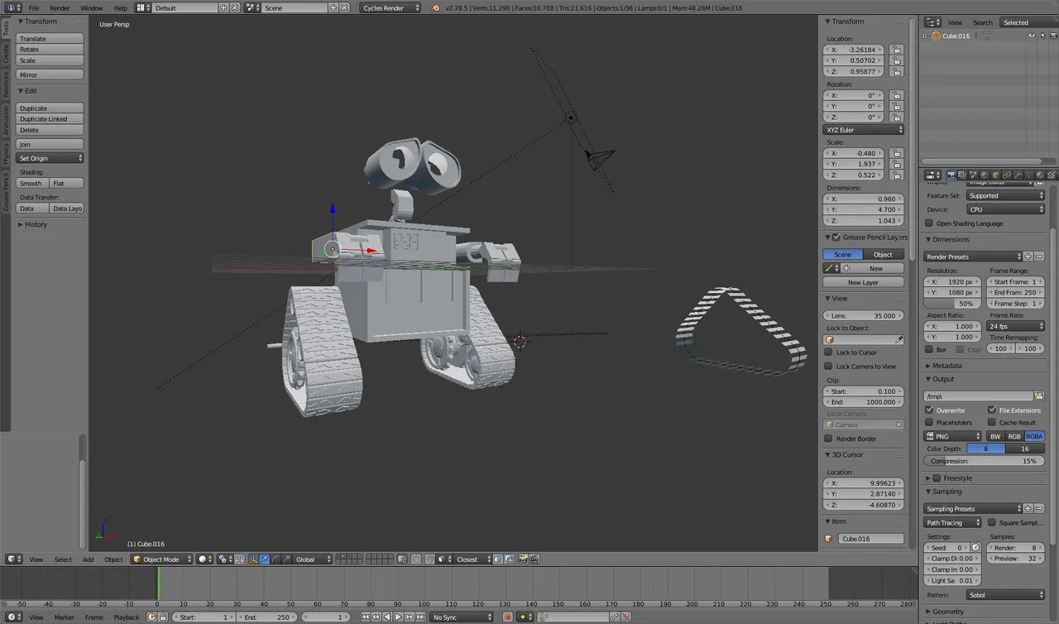Adjust the Compression 15% slider
This screenshot has width=1059, height=624.
tap(984, 461)
